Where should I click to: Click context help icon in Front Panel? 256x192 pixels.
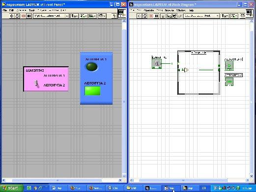pos(114,16)
